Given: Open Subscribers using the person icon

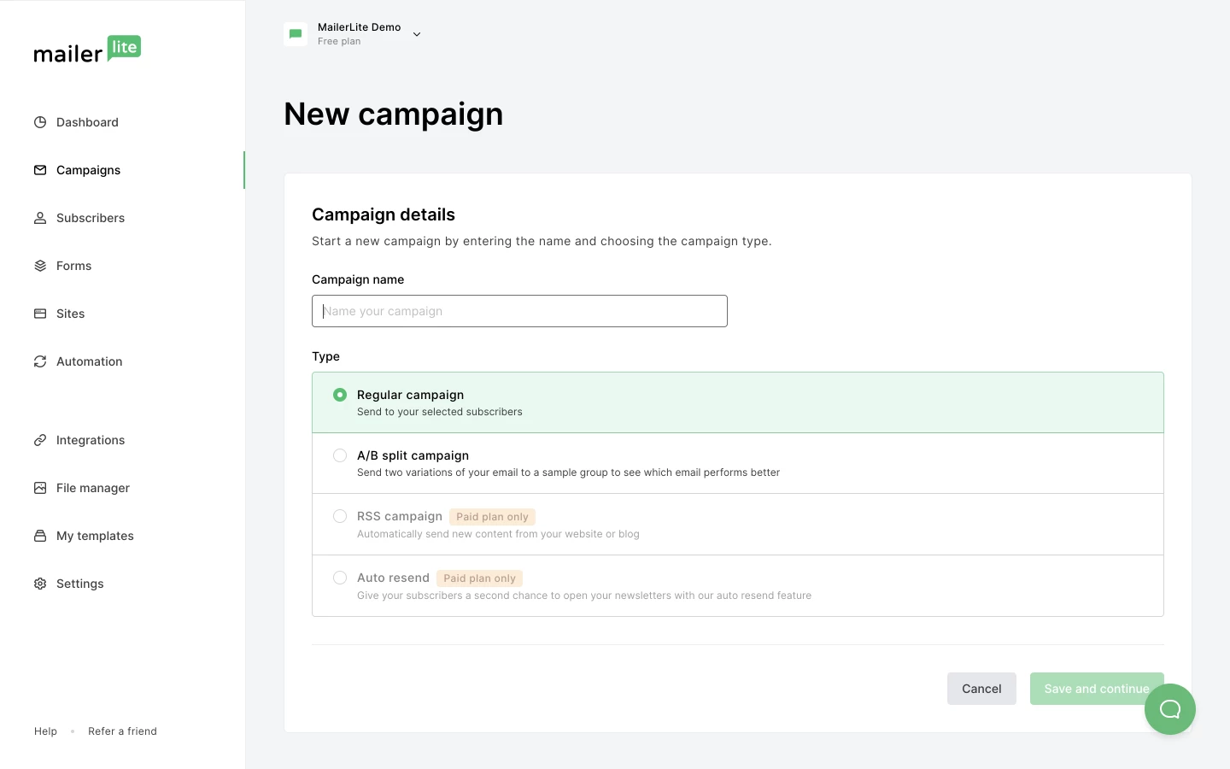Looking at the screenshot, I should point(40,218).
